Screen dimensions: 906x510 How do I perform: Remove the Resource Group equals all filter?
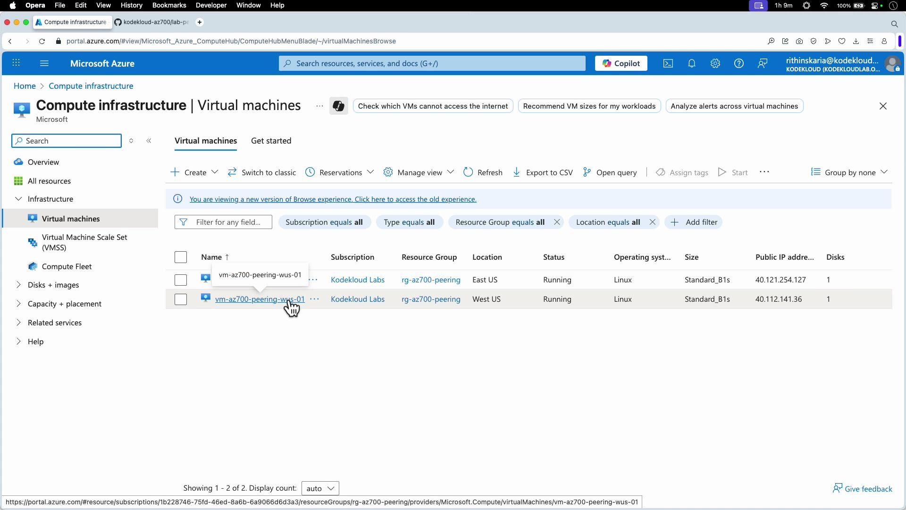coord(557,222)
